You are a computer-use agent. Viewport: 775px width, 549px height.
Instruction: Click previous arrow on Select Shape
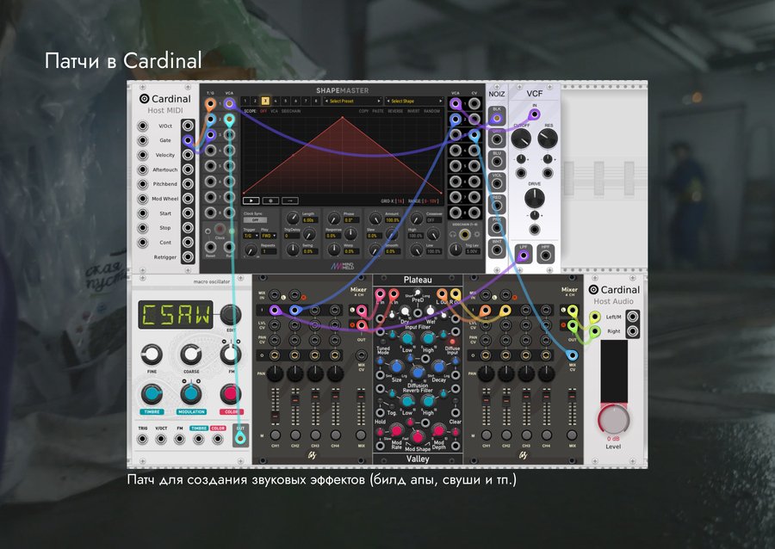387,102
